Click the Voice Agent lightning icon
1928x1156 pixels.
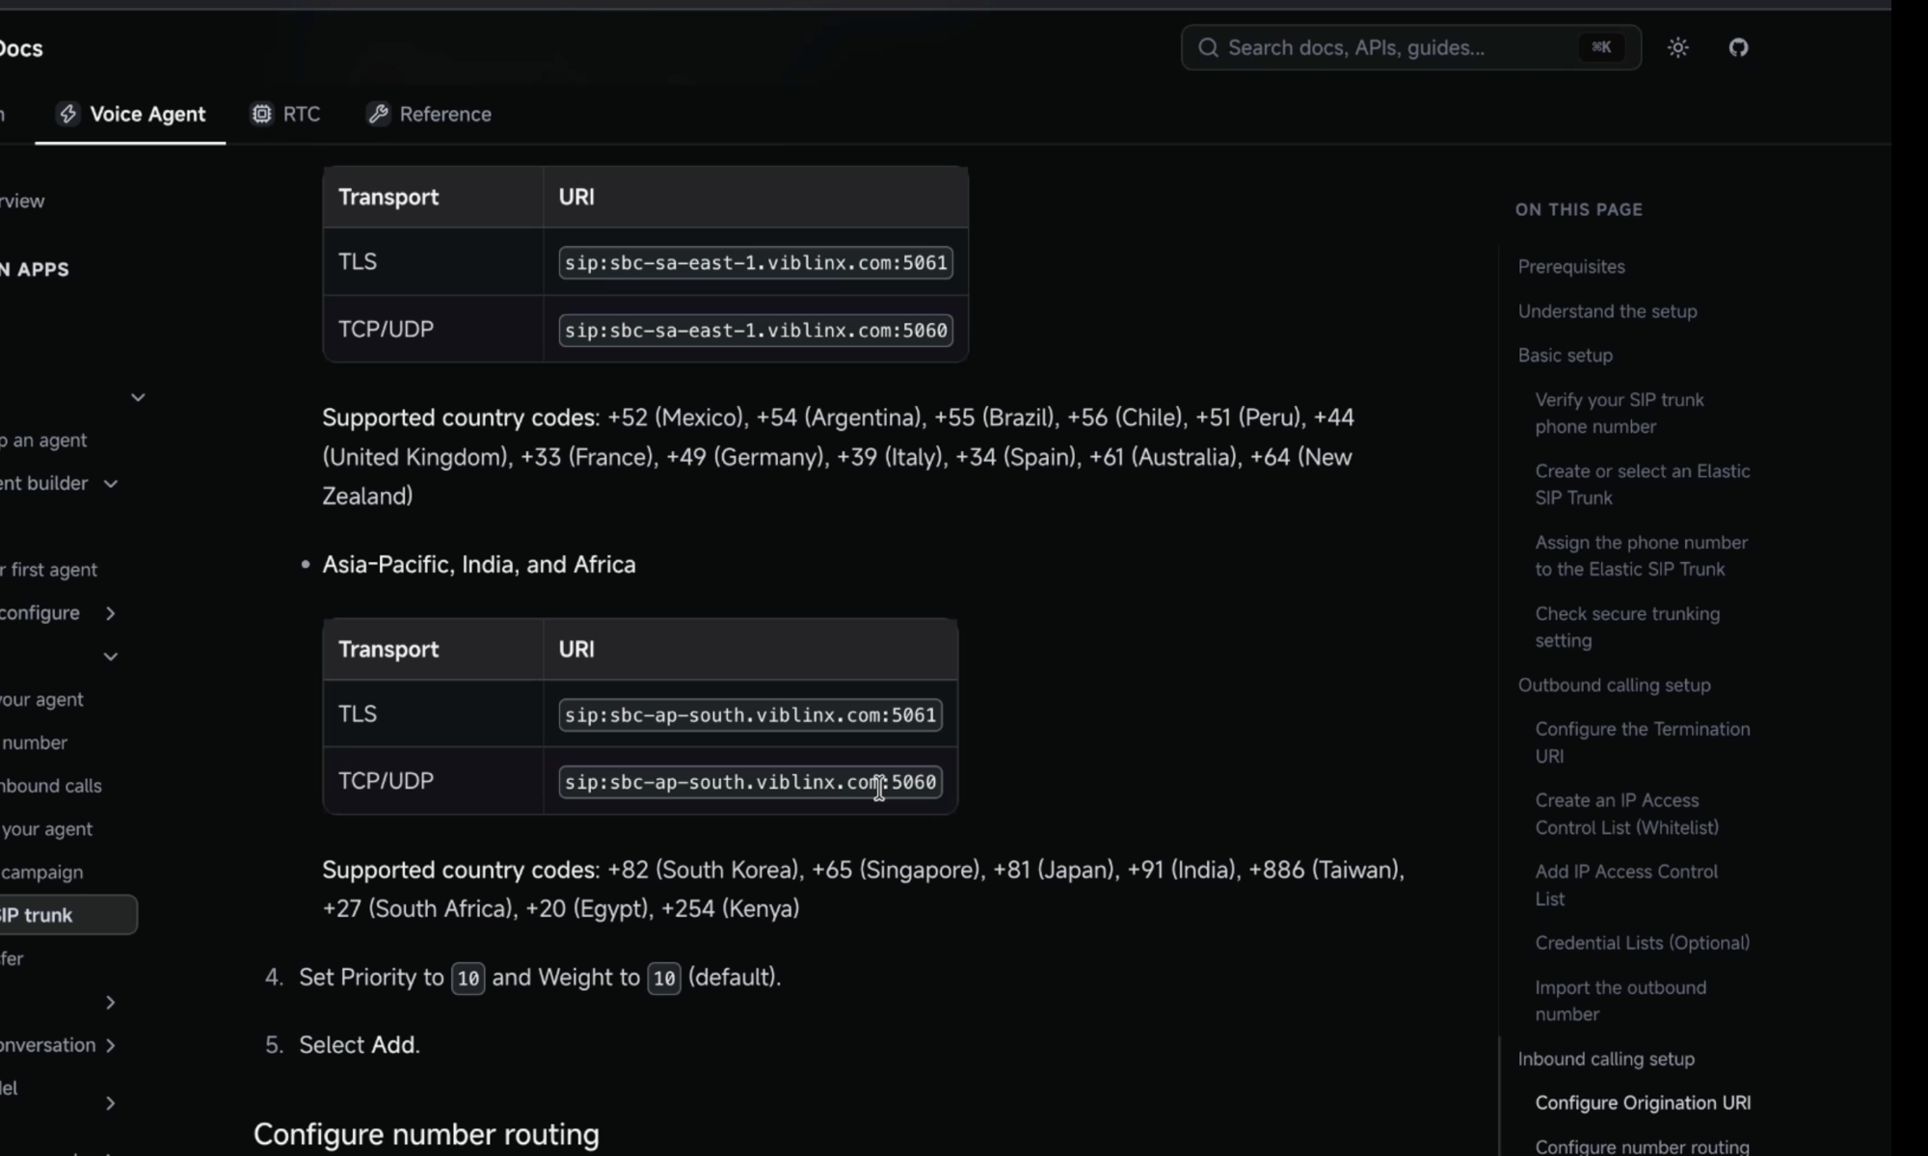tap(67, 114)
